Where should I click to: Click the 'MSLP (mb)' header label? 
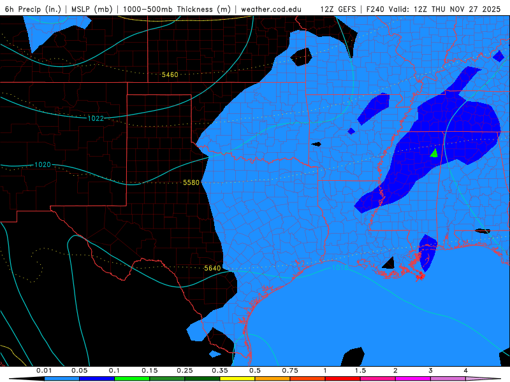(x=92, y=9)
